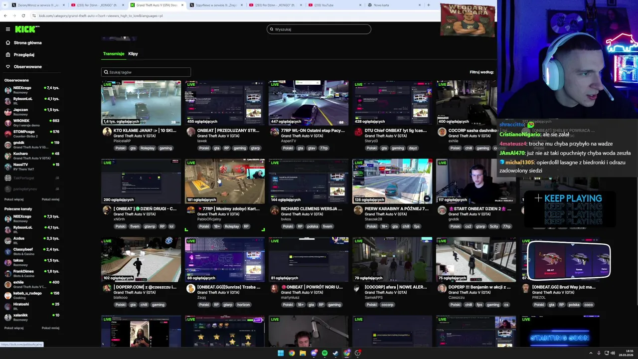Click kebab_u_rudego avatar in sidebar
This screenshot has width=638, height=359.
tap(8, 295)
